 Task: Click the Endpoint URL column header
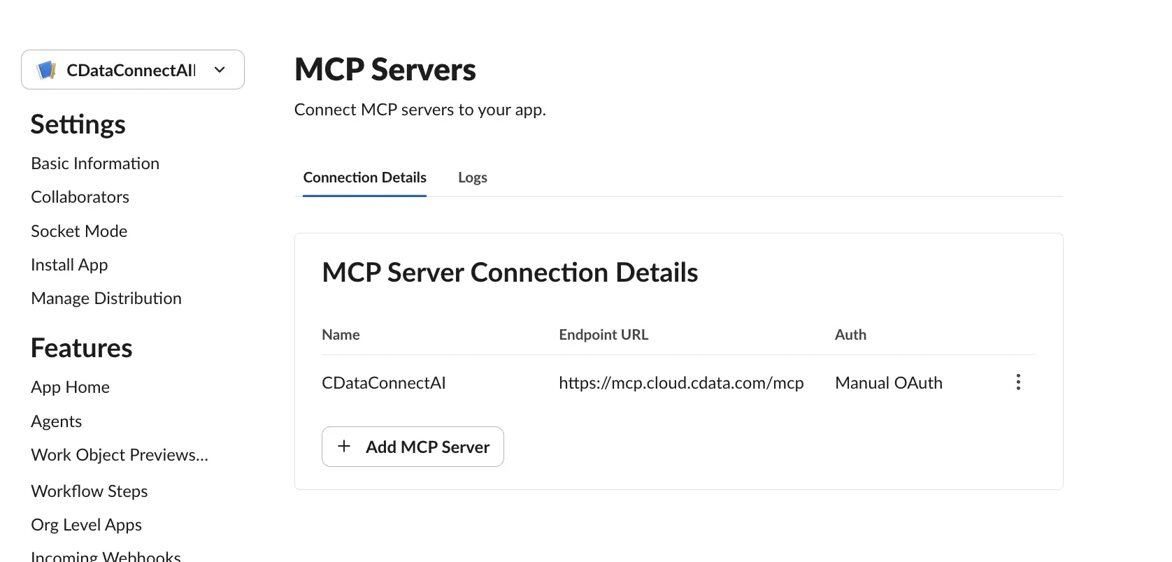coord(603,335)
